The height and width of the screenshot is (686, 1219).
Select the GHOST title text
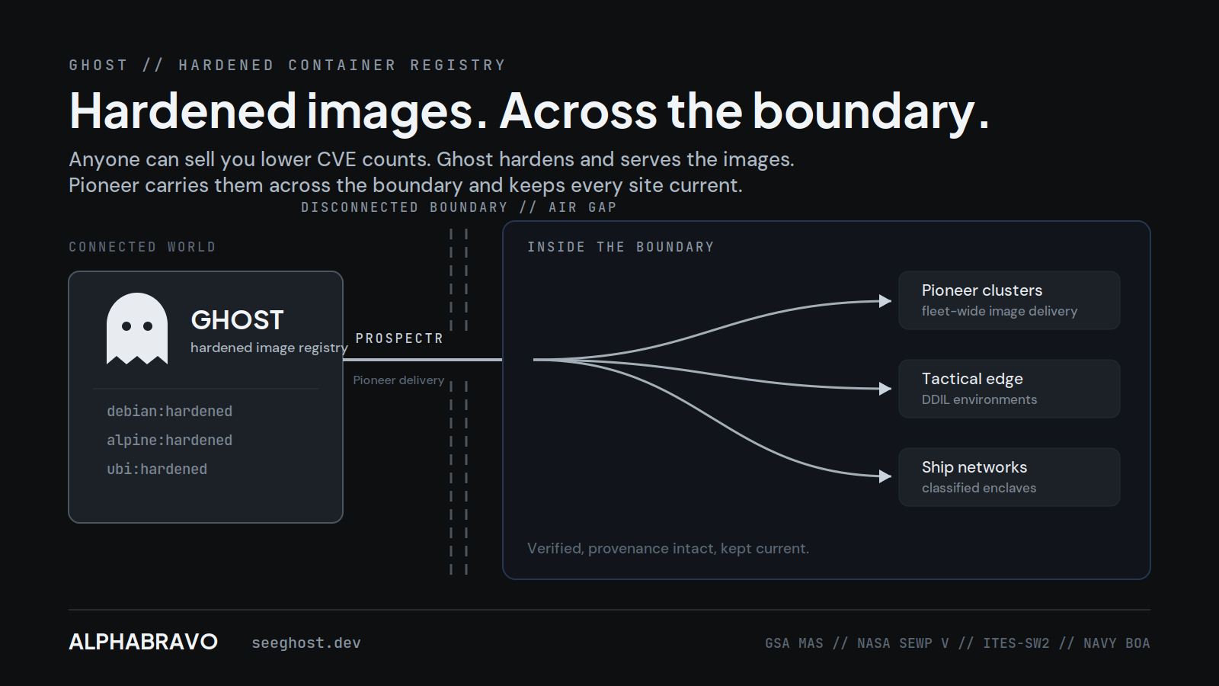237,320
